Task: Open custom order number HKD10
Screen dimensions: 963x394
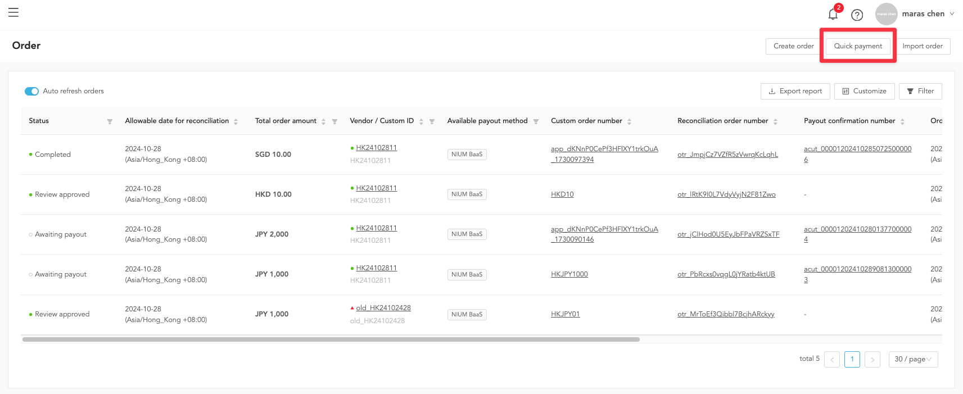Action: pos(562,194)
